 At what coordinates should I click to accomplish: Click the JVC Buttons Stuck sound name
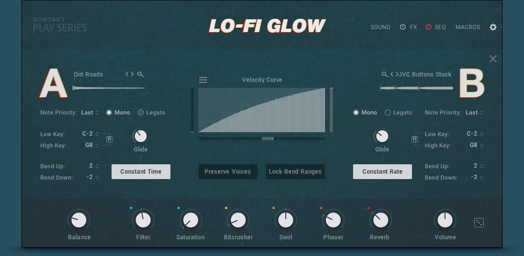click(x=425, y=74)
